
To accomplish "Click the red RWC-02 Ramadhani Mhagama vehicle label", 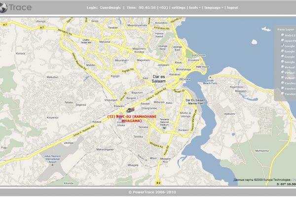I will point(132,119).
